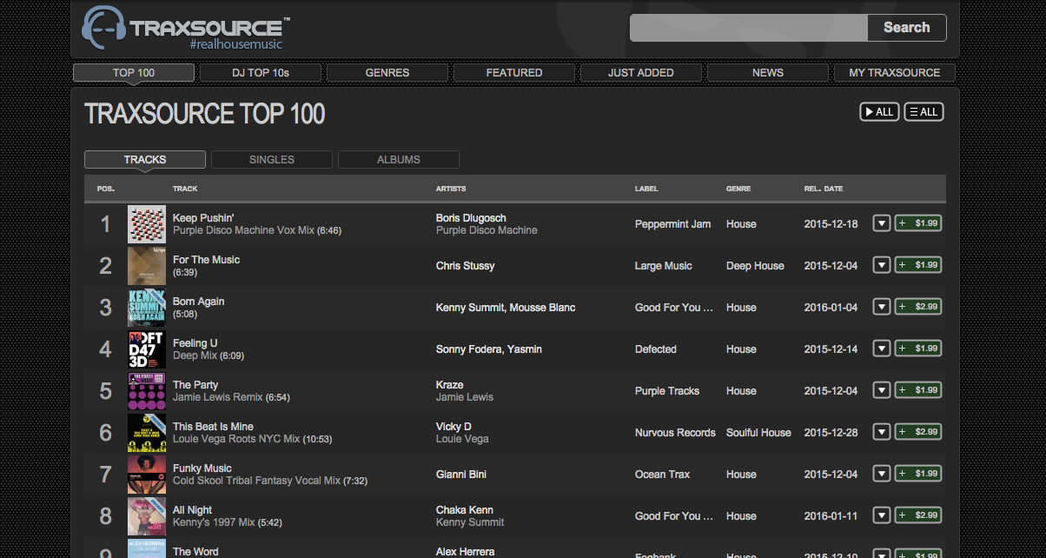Click the All Night album artwork
This screenshot has height=558, width=1046.
(147, 516)
